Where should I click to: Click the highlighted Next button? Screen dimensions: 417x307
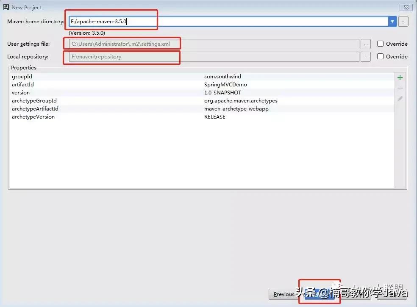click(319, 294)
